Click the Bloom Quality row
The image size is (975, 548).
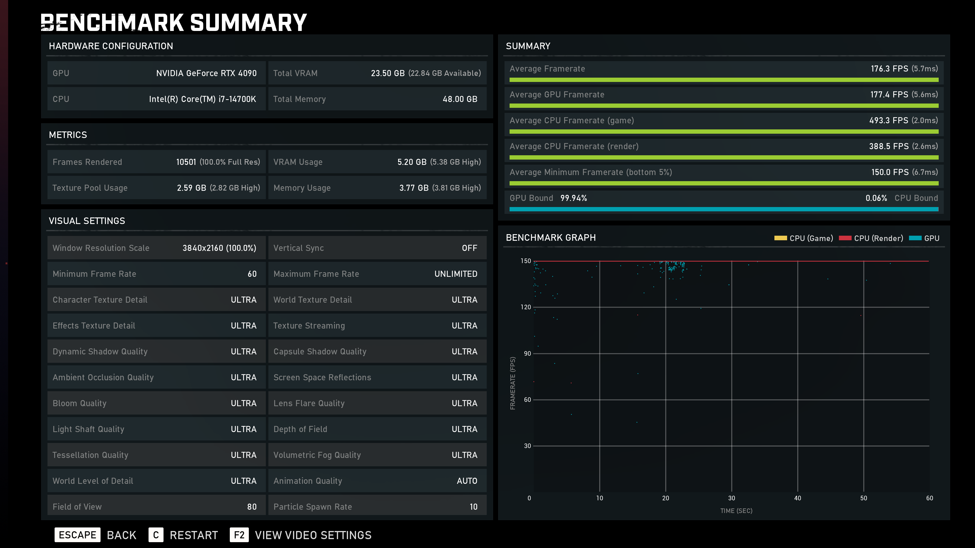pos(156,403)
